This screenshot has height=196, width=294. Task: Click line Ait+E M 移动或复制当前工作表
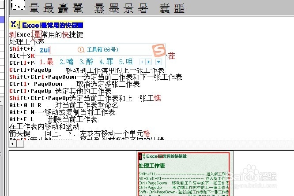tap(62, 112)
